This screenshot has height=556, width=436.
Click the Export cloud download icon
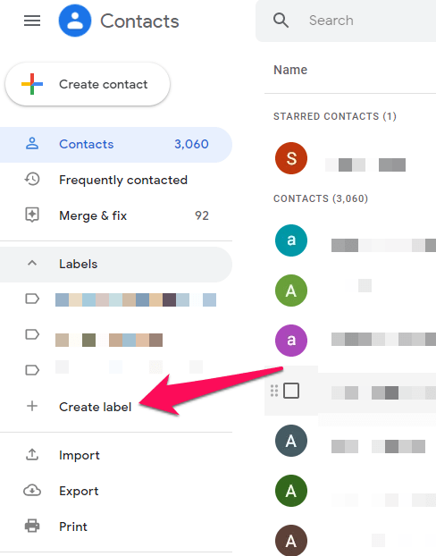click(32, 491)
